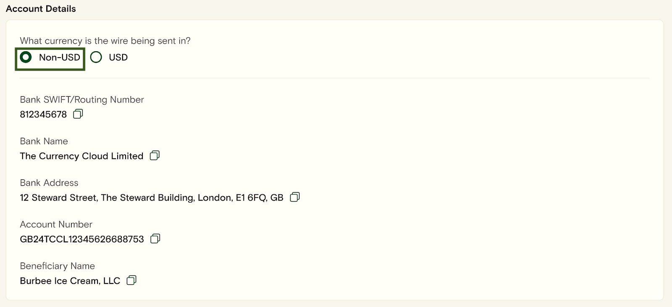Click the GB24TCCL12345626688753 account value
672x307 pixels.
pos(82,239)
